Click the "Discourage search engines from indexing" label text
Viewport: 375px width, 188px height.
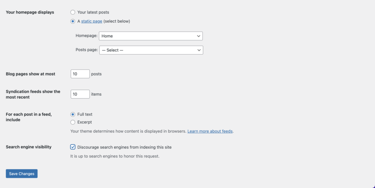coord(125,147)
